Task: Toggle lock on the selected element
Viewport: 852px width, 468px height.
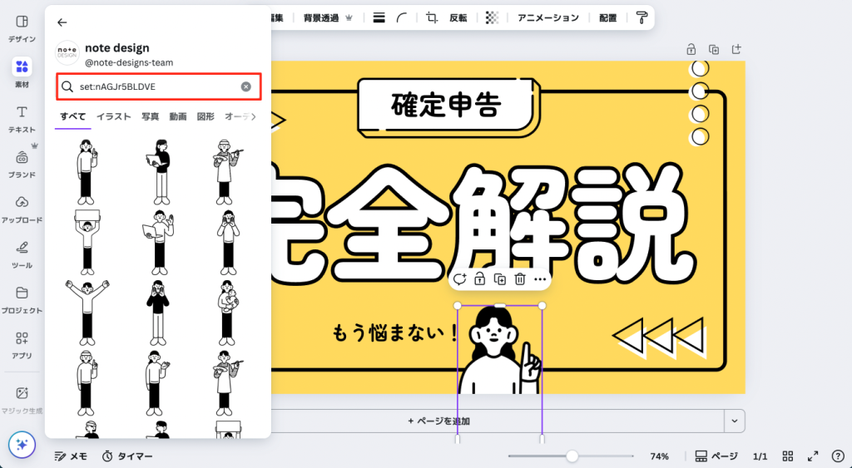Action: [480, 279]
